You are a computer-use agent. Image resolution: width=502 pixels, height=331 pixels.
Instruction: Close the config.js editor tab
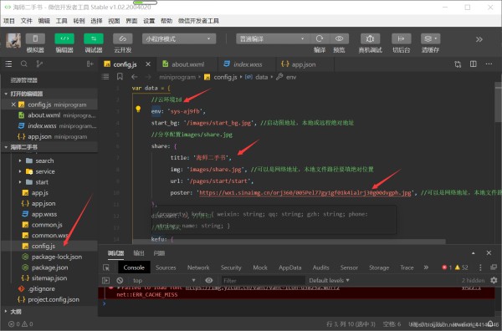[148, 64]
